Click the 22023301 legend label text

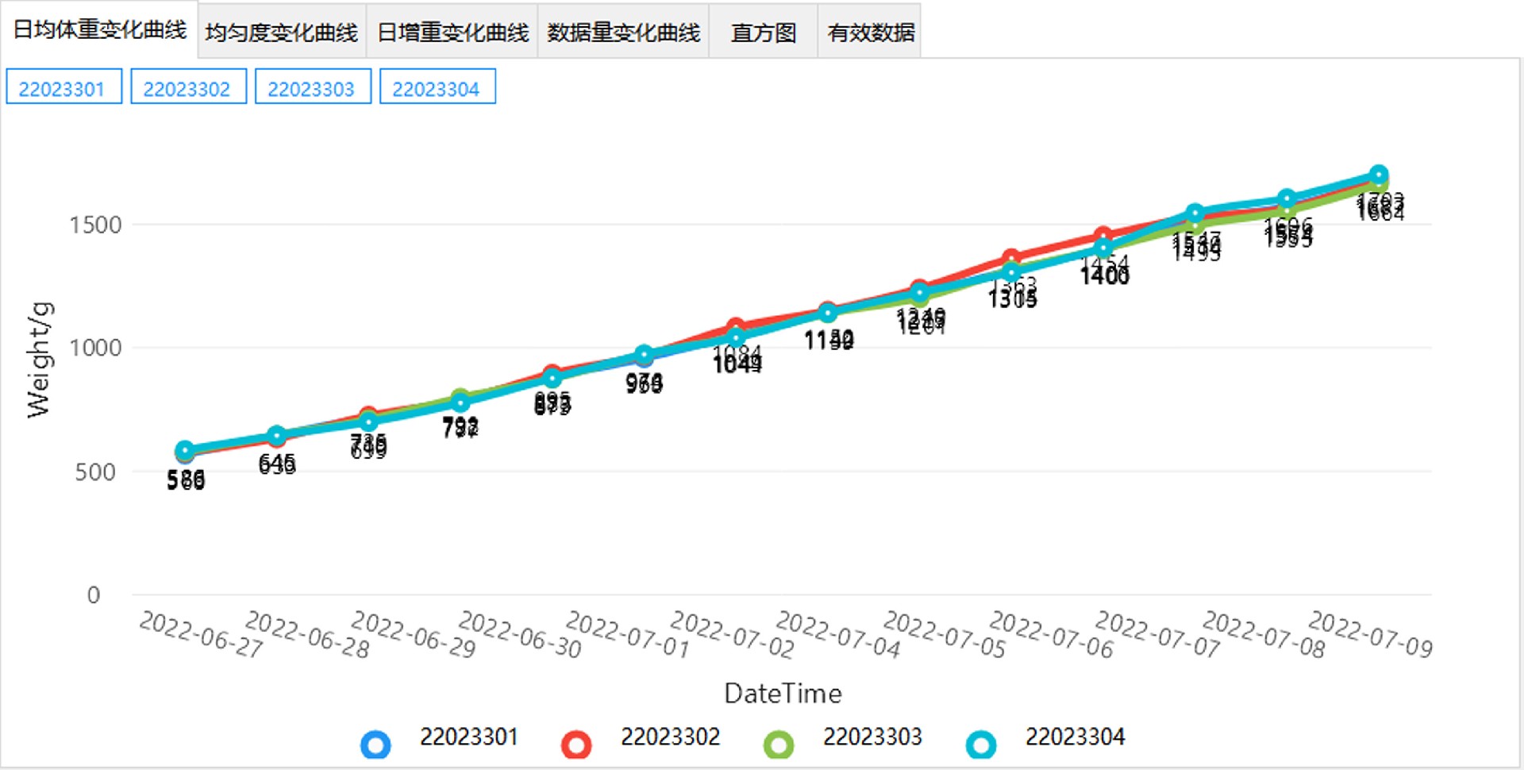pos(468,737)
